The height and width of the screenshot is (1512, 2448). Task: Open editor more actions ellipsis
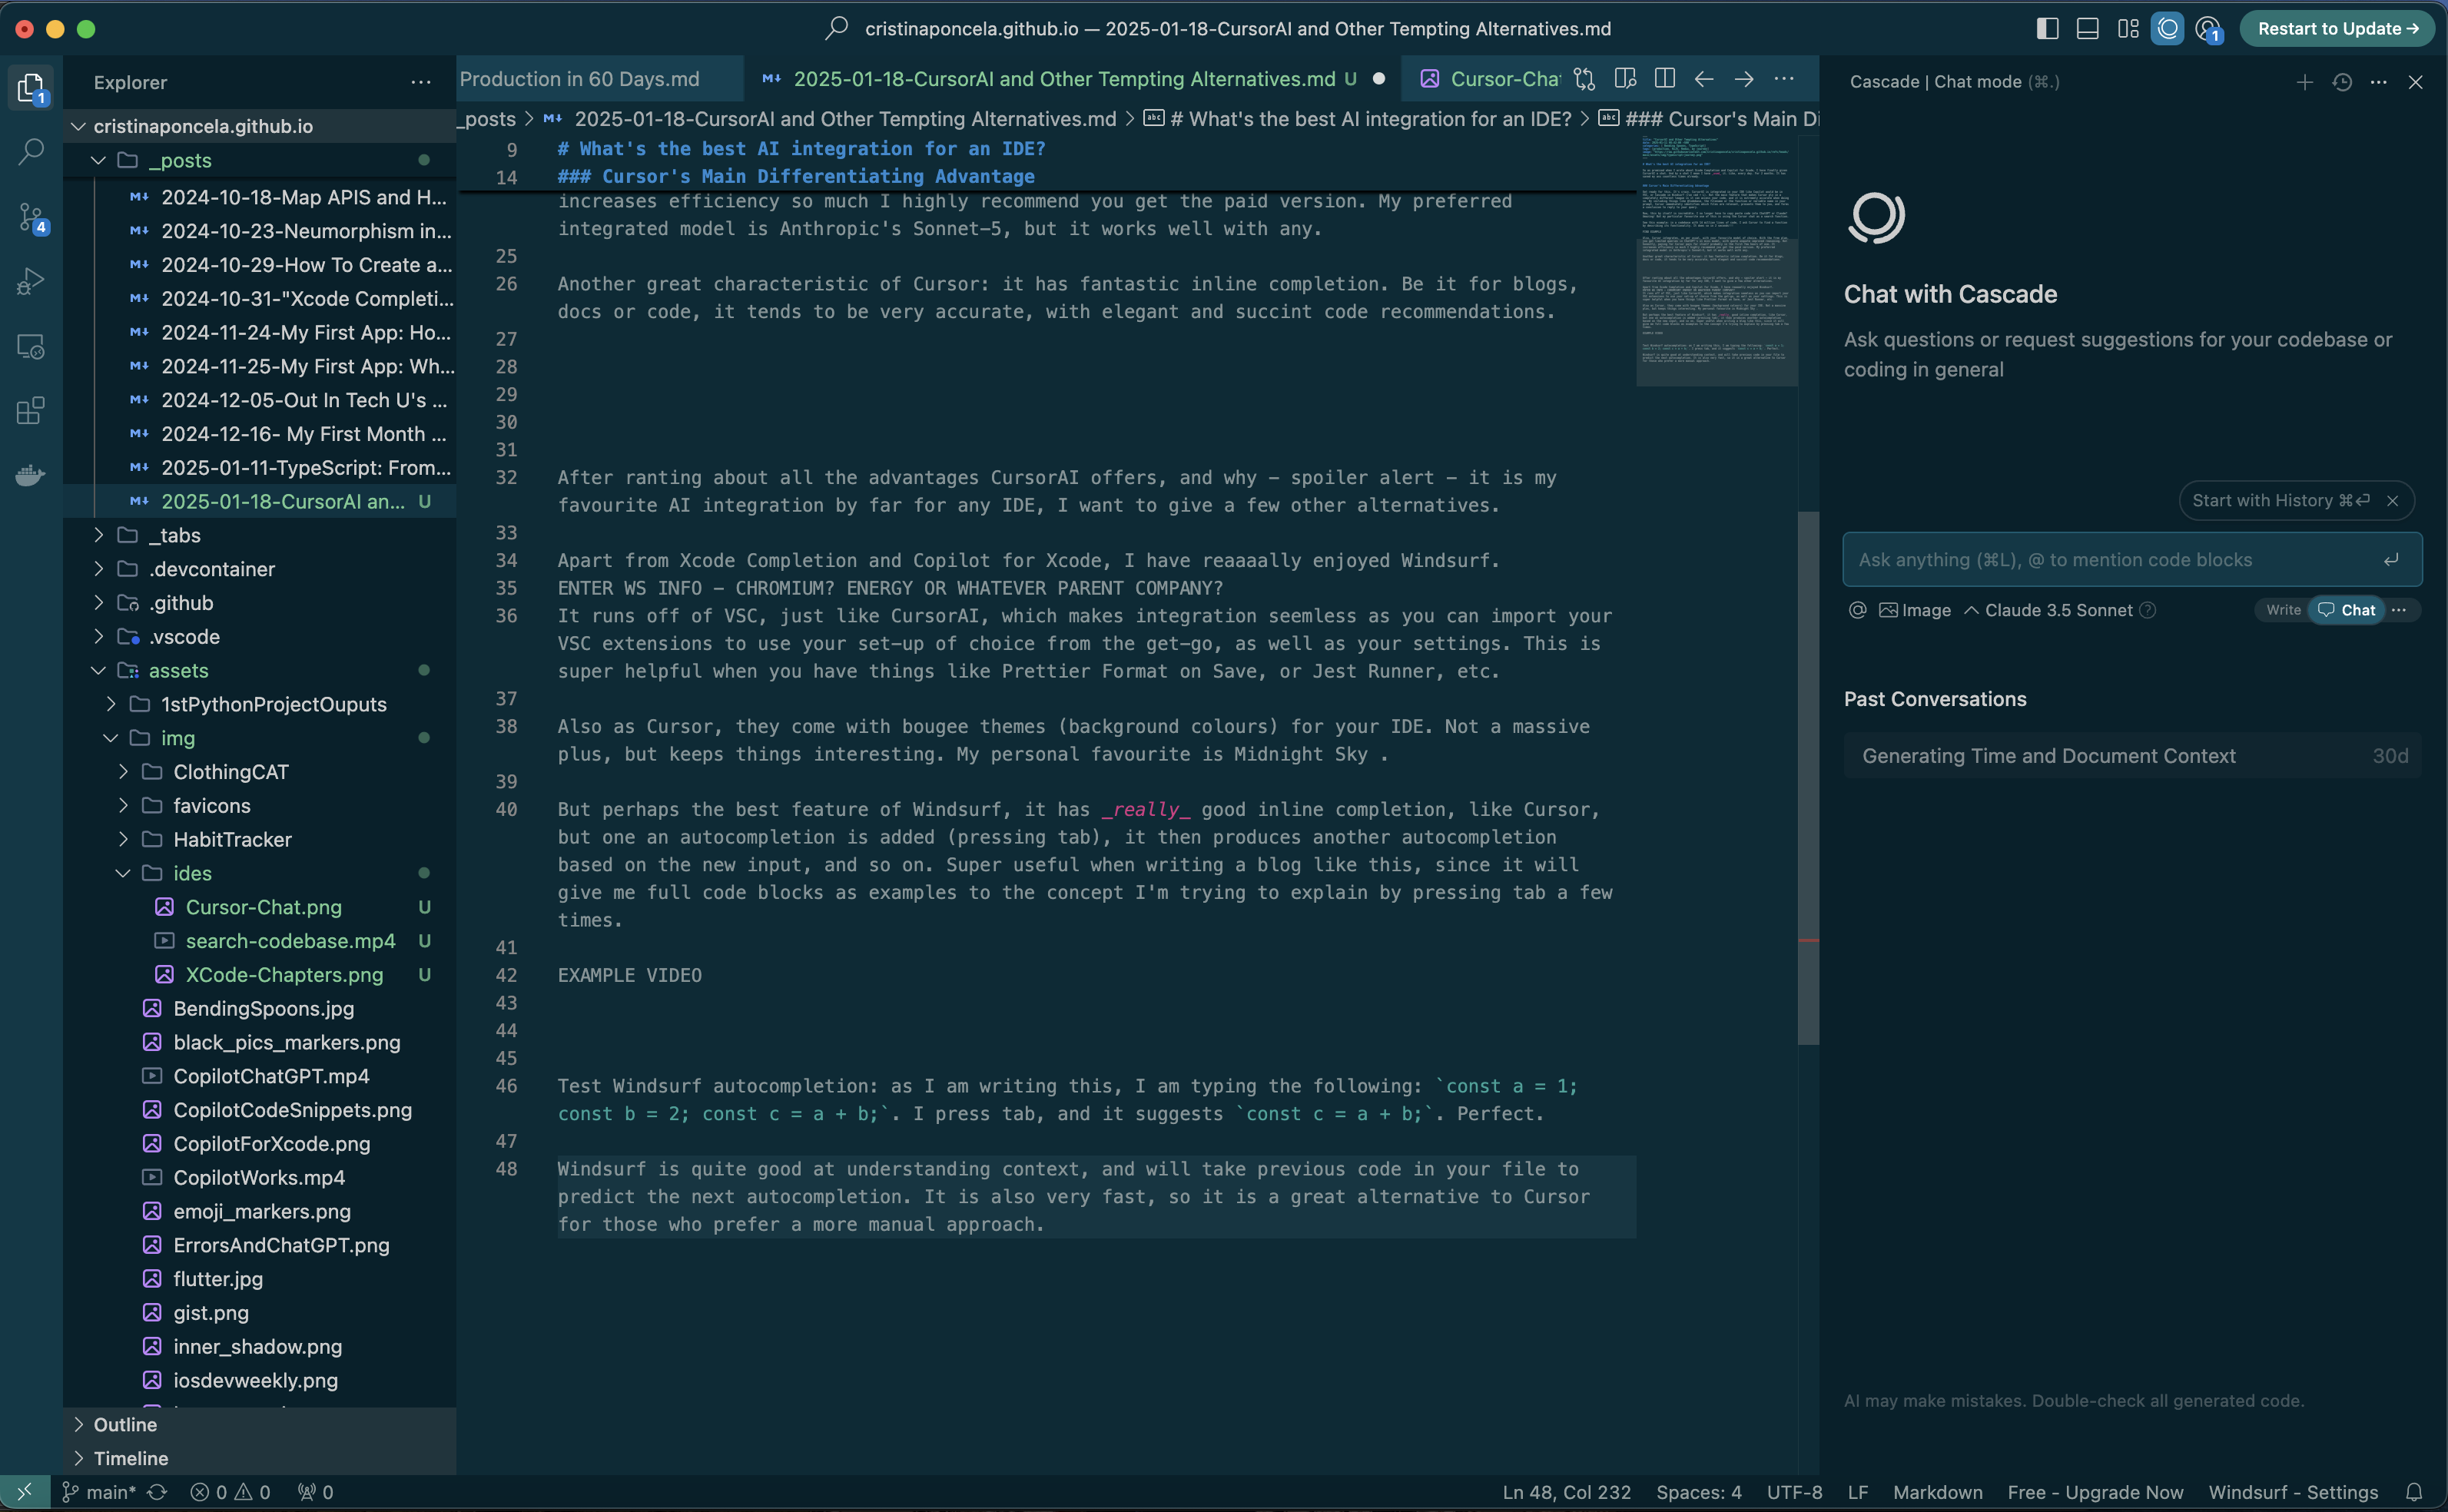[1784, 78]
